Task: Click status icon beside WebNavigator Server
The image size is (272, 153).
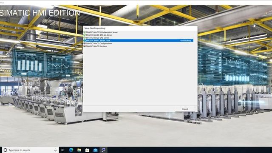Action: tap(85, 32)
